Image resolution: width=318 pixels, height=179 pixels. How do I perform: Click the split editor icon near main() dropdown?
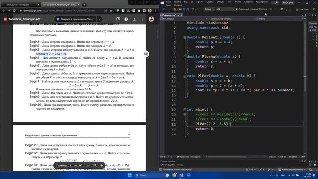coord(305,19)
